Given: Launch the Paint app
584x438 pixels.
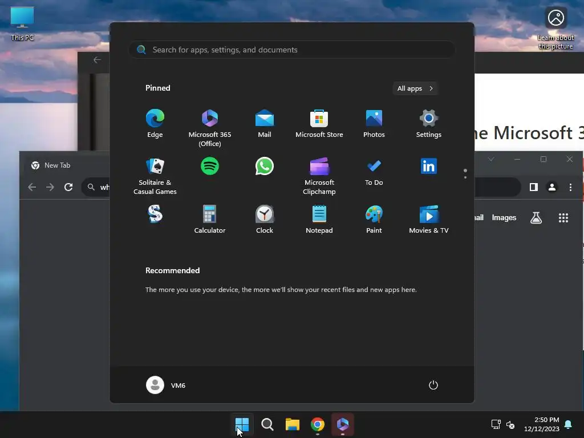Looking at the screenshot, I should point(374,219).
